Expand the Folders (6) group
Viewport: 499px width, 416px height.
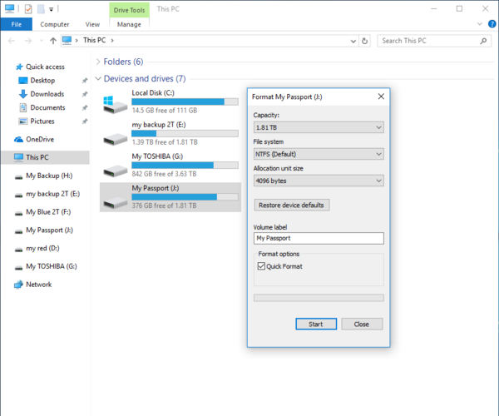[x=98, y=62]
